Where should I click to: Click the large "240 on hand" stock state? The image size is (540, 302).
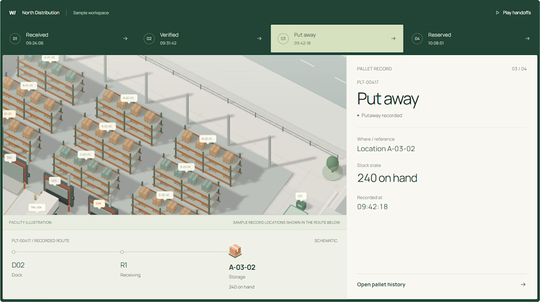(x=387, y=178)
